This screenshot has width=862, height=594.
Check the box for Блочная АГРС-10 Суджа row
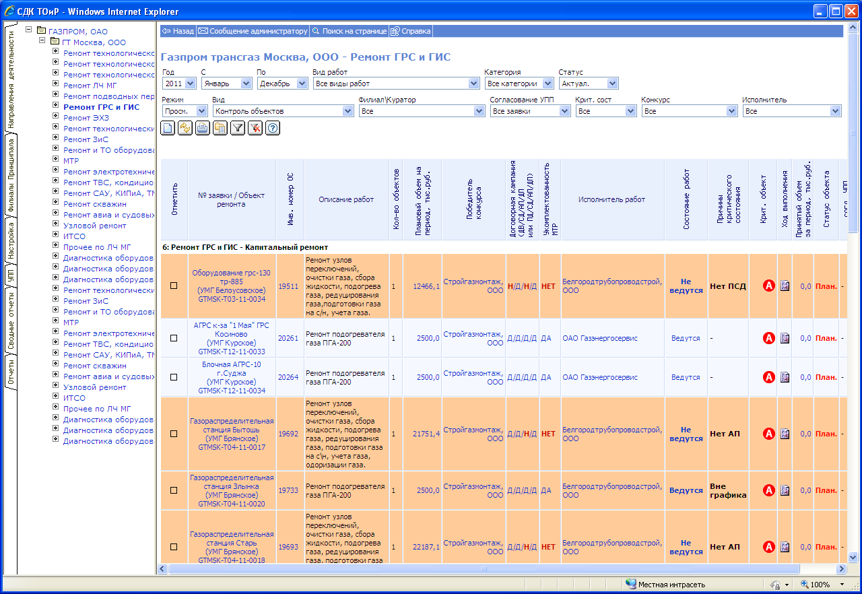pyautogui.click(x=174, y=377)
